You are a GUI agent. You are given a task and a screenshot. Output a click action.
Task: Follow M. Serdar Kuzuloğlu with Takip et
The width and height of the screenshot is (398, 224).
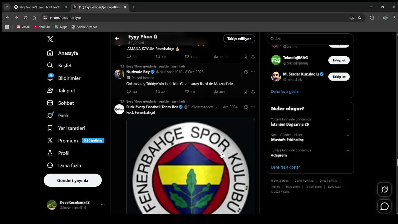click(339, 77)
